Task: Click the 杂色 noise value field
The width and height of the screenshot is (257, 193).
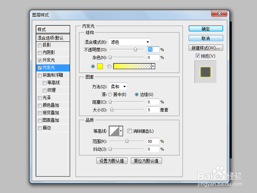Action: tap(153, 58)
